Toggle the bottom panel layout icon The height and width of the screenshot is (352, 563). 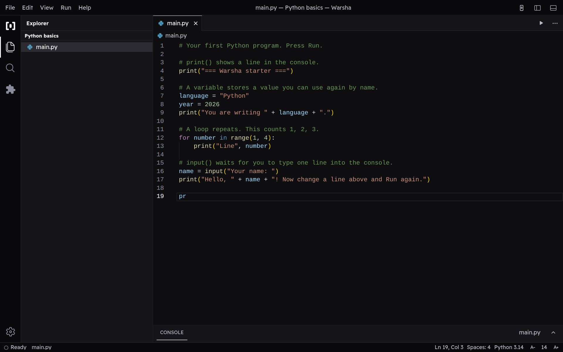coord(553,8)
